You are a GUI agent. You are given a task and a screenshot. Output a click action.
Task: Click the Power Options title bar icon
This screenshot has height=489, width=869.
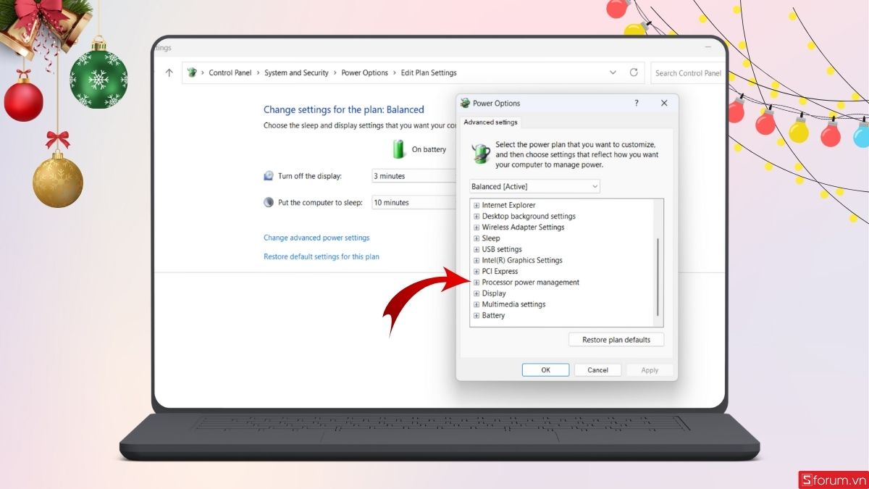pos(465,103)
